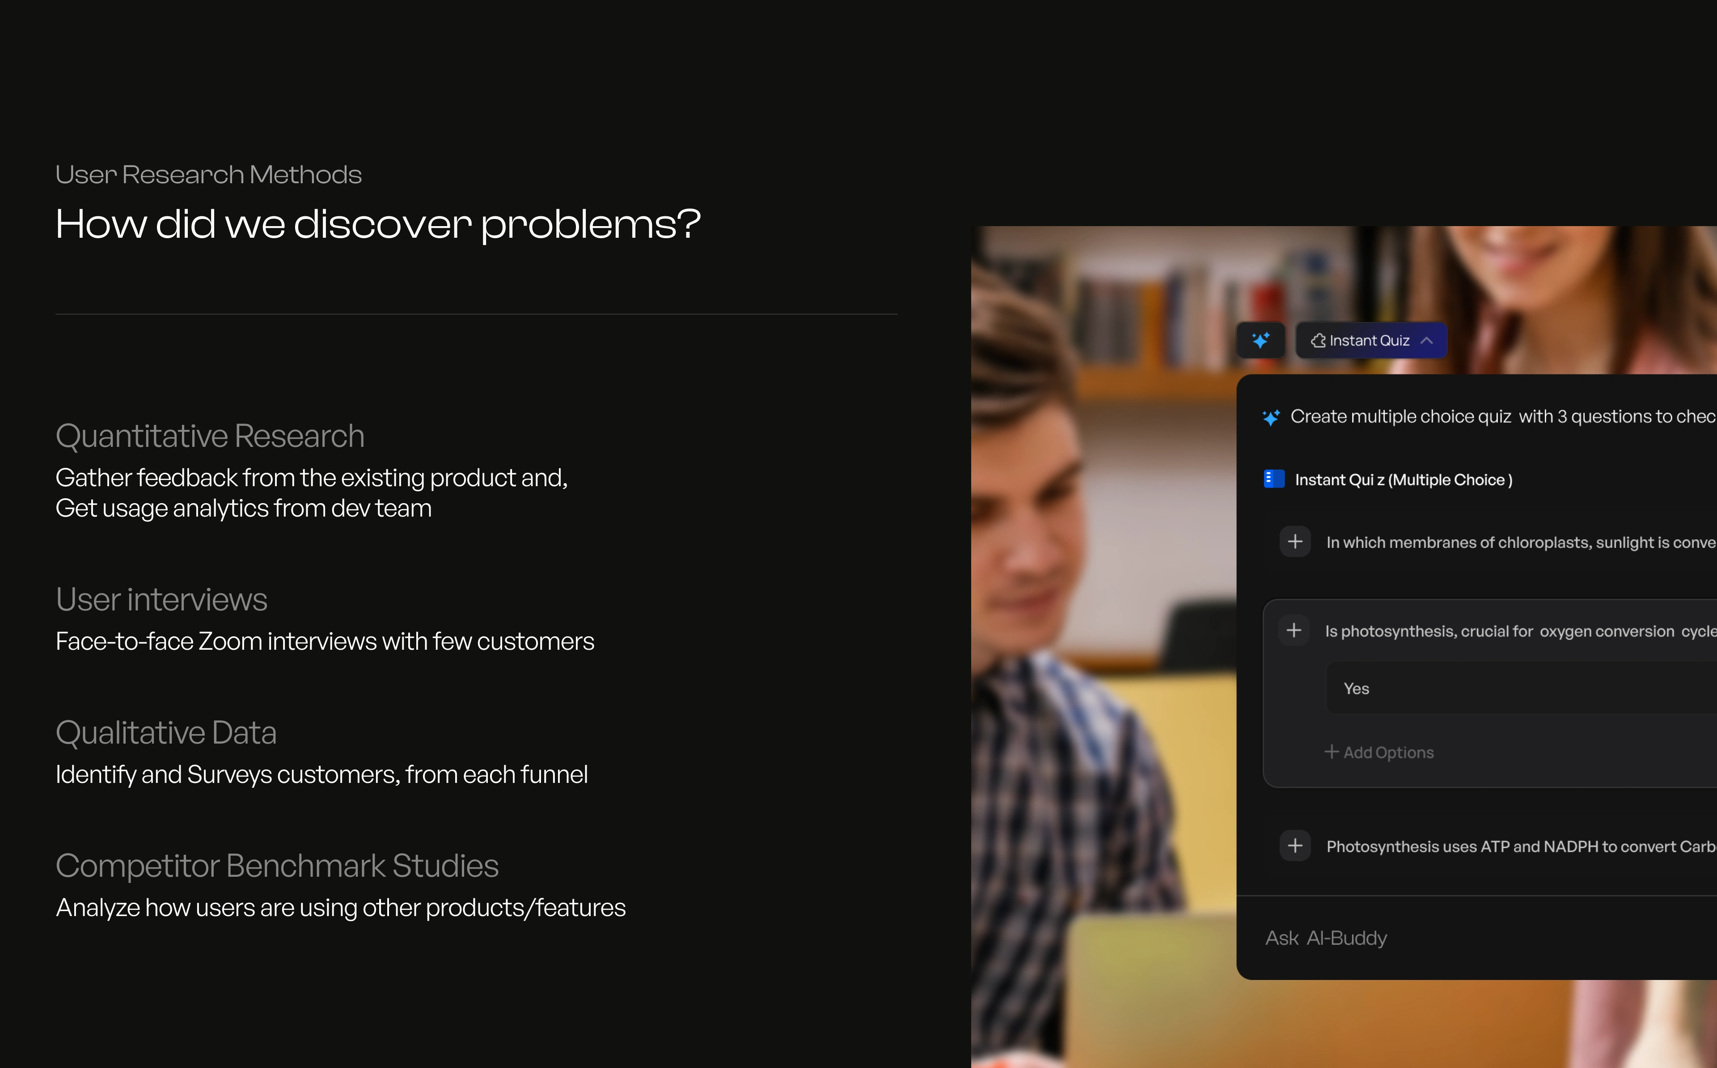Click the 'Create multiple choice quiz' prompt text
This screenshot has height=1068, width=1717.
coord(1504,417)
